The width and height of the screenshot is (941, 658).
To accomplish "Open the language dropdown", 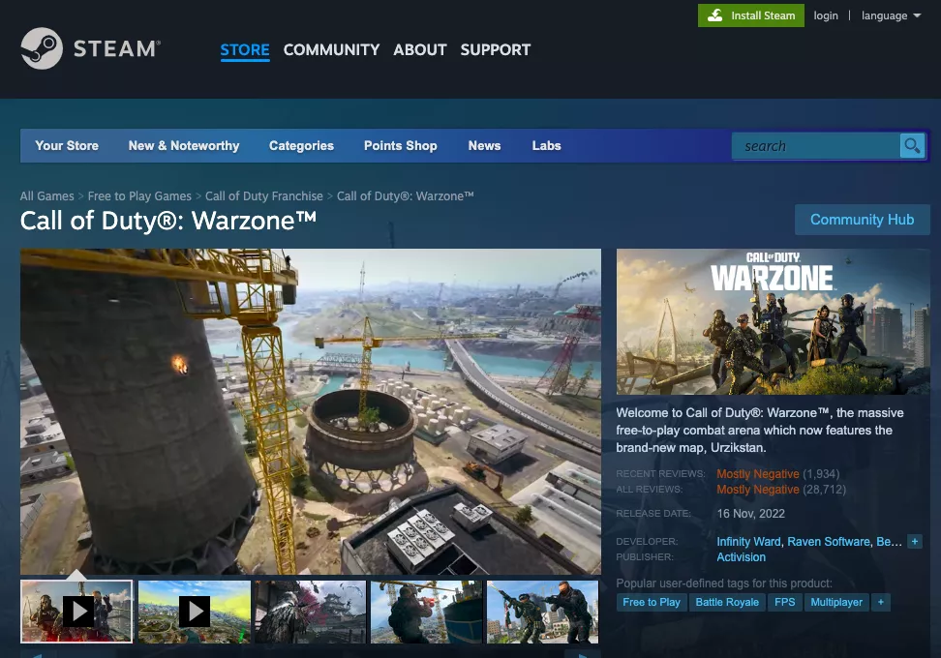I will click(x=891, y=15).
